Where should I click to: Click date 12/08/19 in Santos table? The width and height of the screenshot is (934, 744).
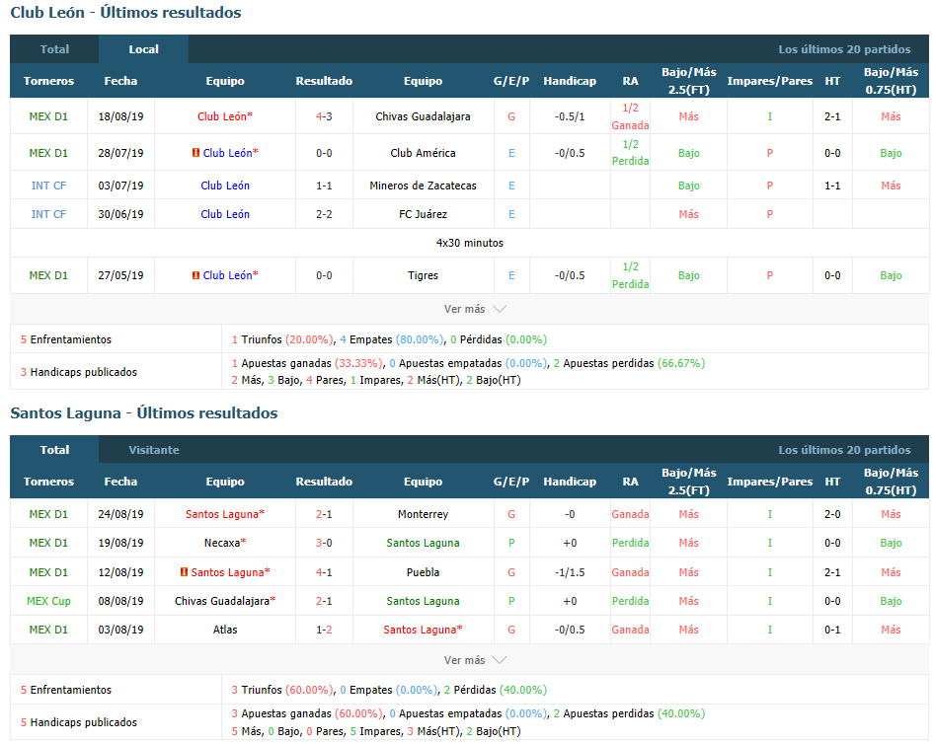(120, 572)
